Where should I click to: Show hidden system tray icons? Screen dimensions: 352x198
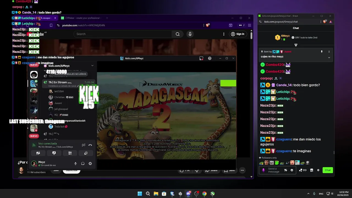(x=308, y=194)
